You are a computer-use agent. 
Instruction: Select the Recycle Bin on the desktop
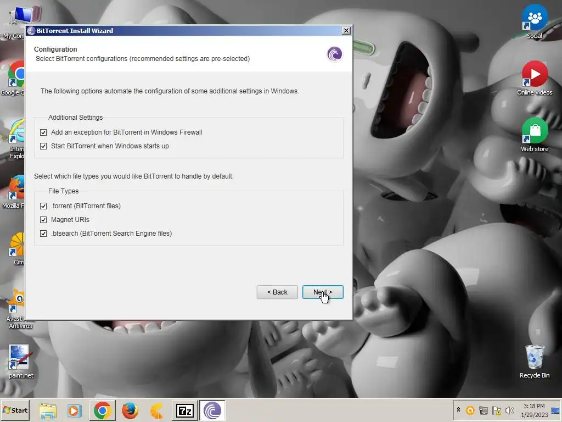(x=535, y=362)
